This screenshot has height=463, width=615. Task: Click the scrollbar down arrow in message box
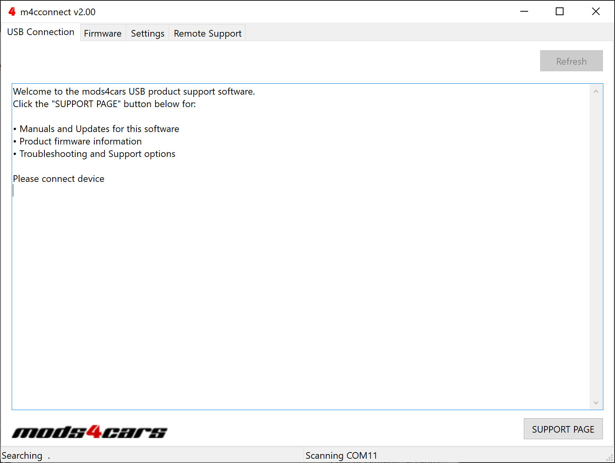(596, 403)
